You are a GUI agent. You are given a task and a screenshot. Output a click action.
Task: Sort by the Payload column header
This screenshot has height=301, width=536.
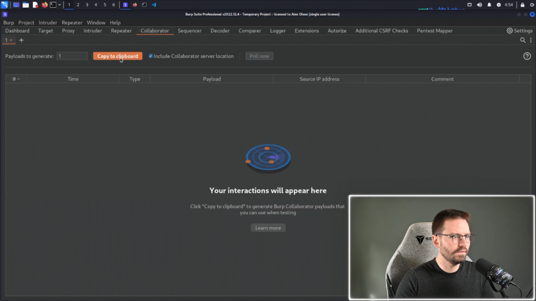tap(211, 79)
